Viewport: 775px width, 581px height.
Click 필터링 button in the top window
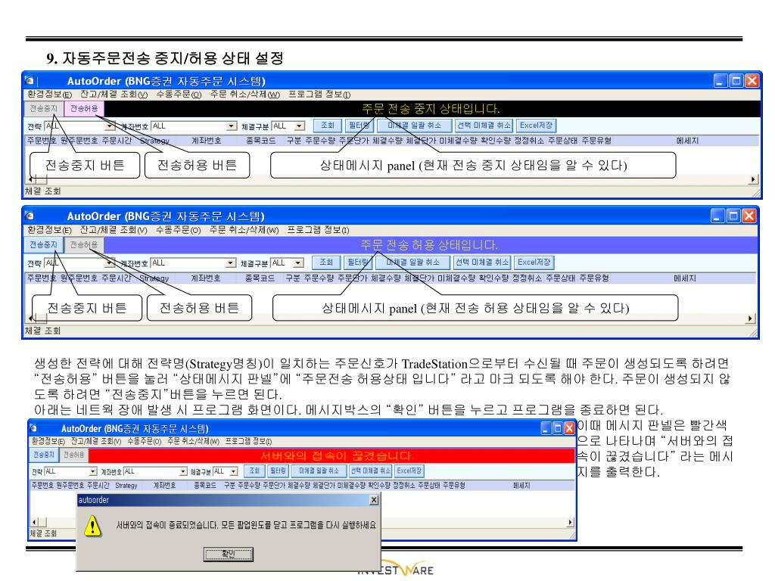358,126
